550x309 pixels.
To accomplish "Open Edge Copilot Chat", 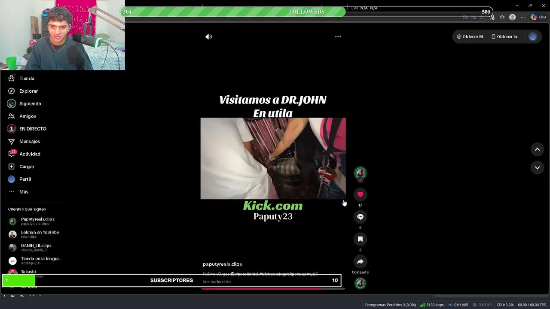I will [538, 17].
